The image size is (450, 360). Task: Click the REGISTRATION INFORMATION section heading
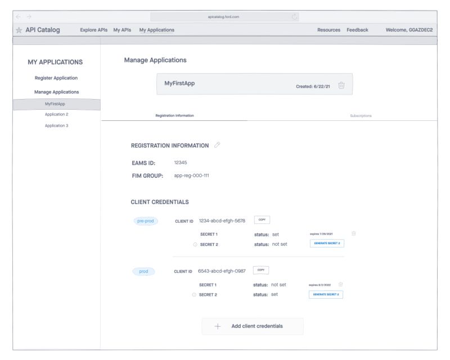click(x=170, y=146)
